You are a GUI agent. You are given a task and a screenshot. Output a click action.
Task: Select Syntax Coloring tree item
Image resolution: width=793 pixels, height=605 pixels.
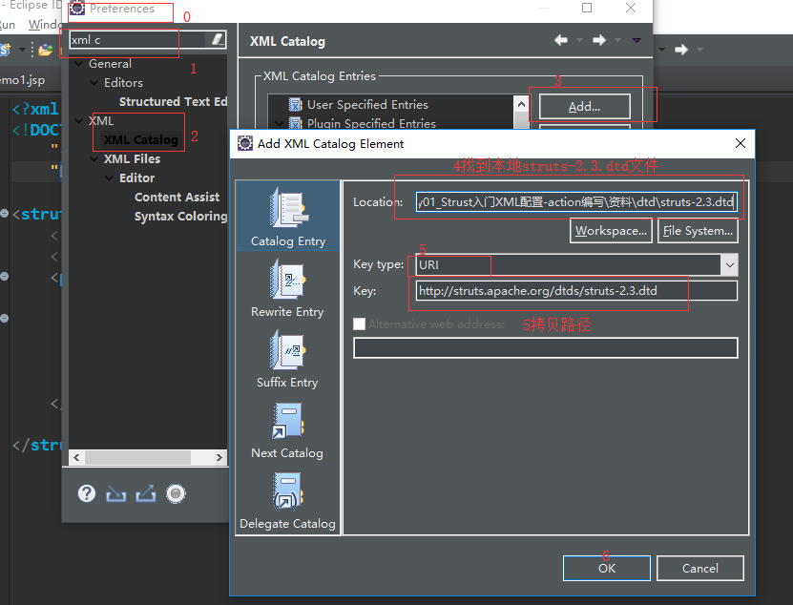180,217
